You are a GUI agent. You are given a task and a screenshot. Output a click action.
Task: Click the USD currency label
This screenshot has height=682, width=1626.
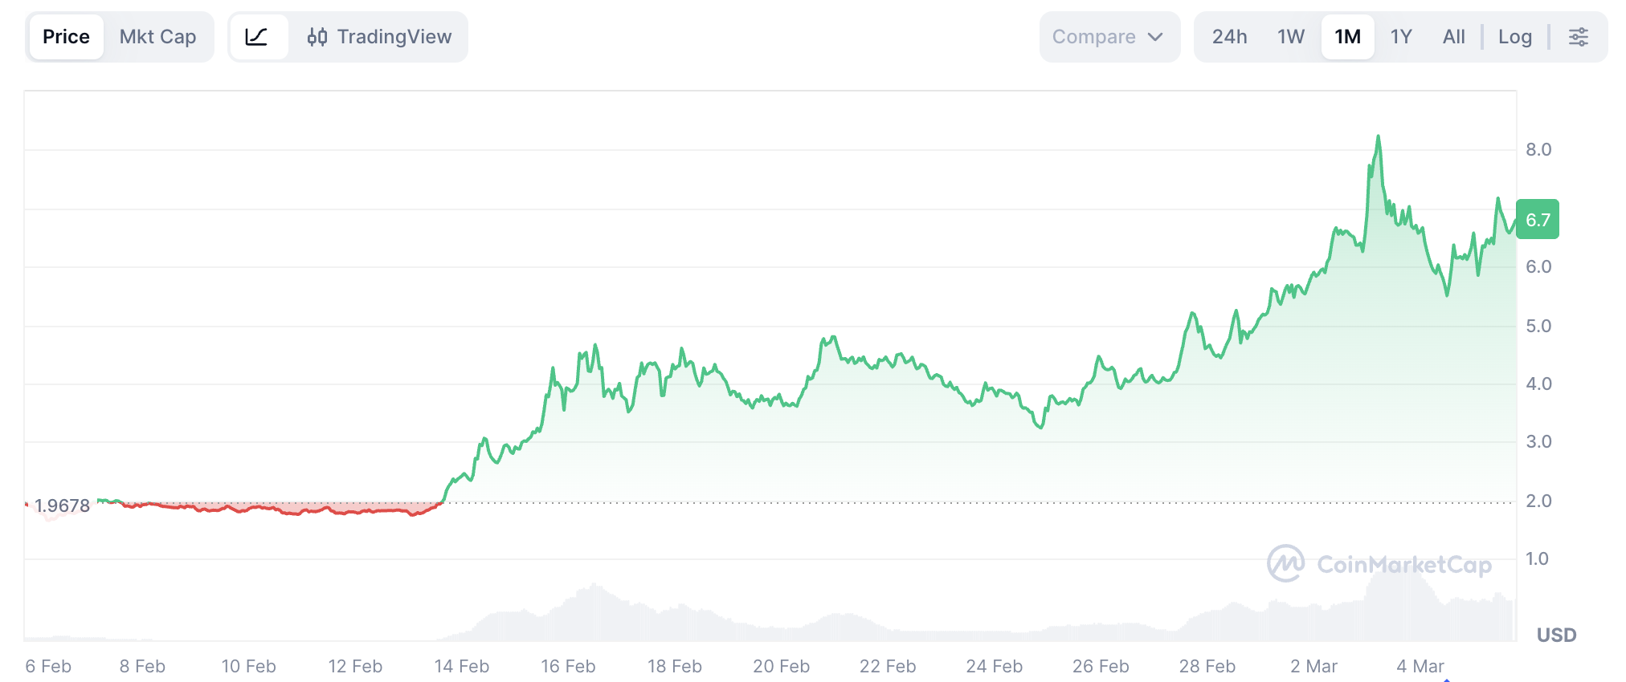click(x=1556, y=635)
